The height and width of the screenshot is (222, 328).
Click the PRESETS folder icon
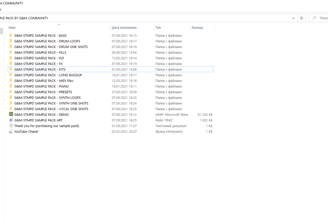click(x=11, y=92)
